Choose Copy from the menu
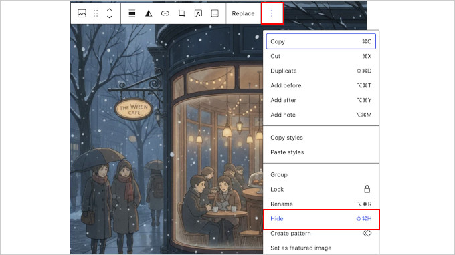The image size is (455, 255). tap(321, 41)
